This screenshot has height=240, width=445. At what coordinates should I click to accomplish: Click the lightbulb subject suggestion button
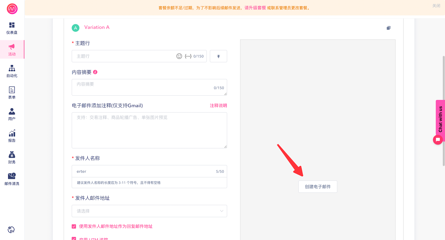coord(218,56)
